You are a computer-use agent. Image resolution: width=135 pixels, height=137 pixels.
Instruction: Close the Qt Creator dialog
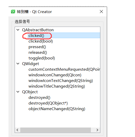(x=101, y=12)
